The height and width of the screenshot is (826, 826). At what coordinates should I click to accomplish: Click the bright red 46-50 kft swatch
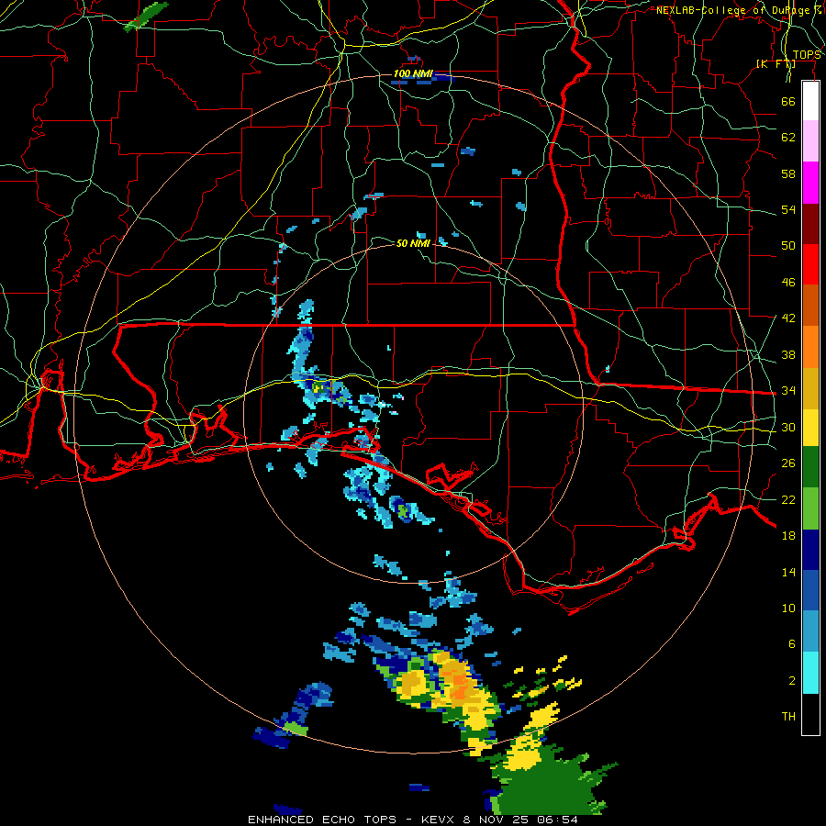tap(810, 264)
